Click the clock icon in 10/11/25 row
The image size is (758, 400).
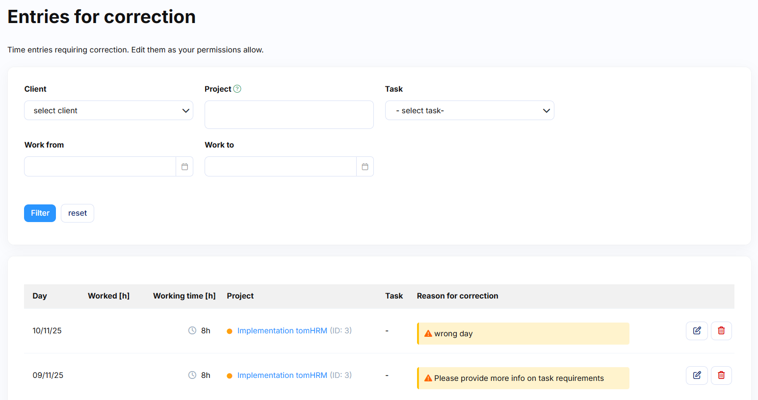coord(192,331)
